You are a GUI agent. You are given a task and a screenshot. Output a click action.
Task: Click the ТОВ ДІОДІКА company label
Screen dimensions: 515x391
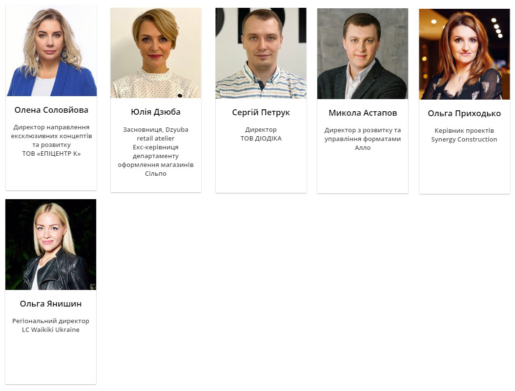click(x=261, y=138)
